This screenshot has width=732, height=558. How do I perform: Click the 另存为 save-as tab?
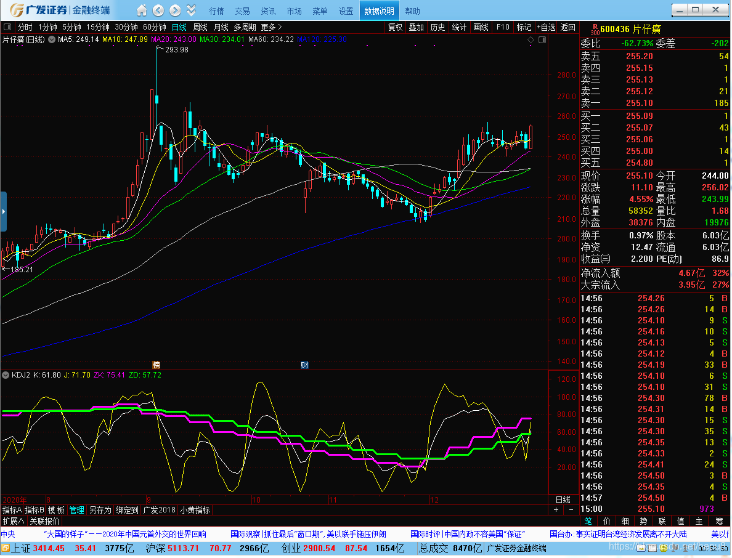[x=100, y=510]
